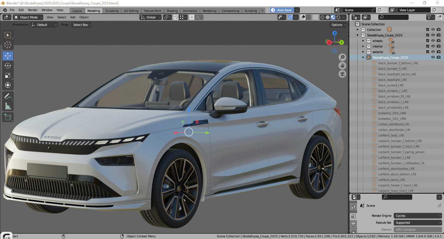The width and height of the screenshot is (444, 239).
Task: Select the Add Cube tool
Action: (8, 117)
